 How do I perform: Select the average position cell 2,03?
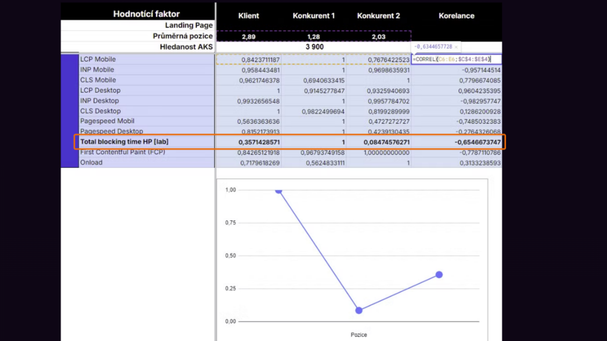pos(379,37)
